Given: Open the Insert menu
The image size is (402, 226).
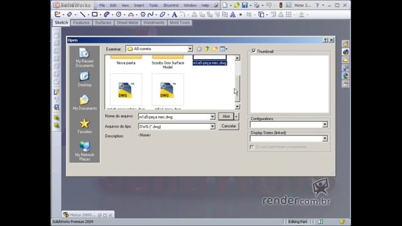Looking at the screenshot, I should click(x=139, y=6).
